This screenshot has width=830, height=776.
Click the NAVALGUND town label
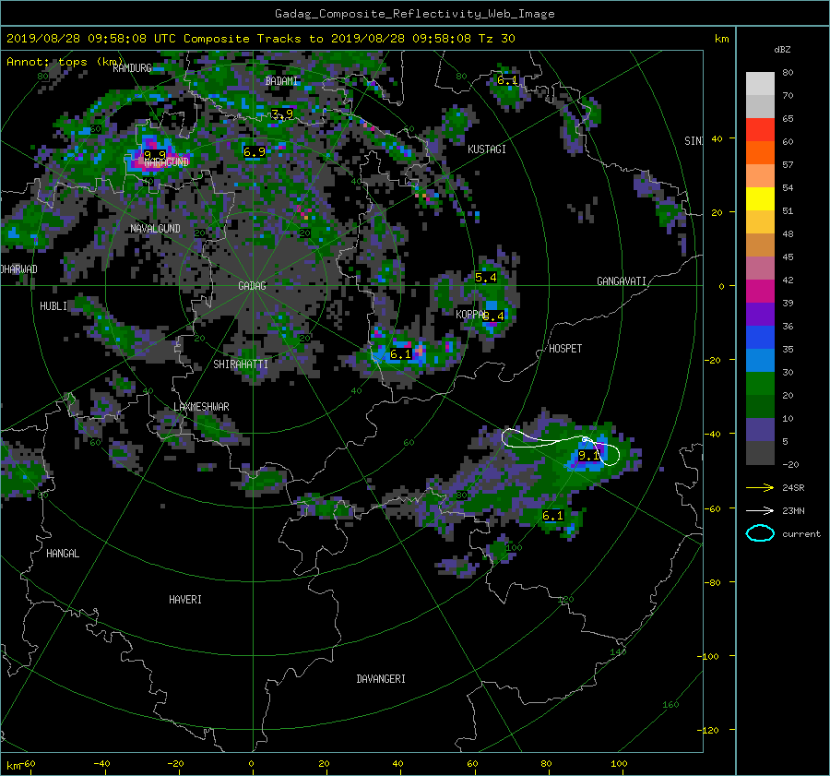click(x=155, y=229)
